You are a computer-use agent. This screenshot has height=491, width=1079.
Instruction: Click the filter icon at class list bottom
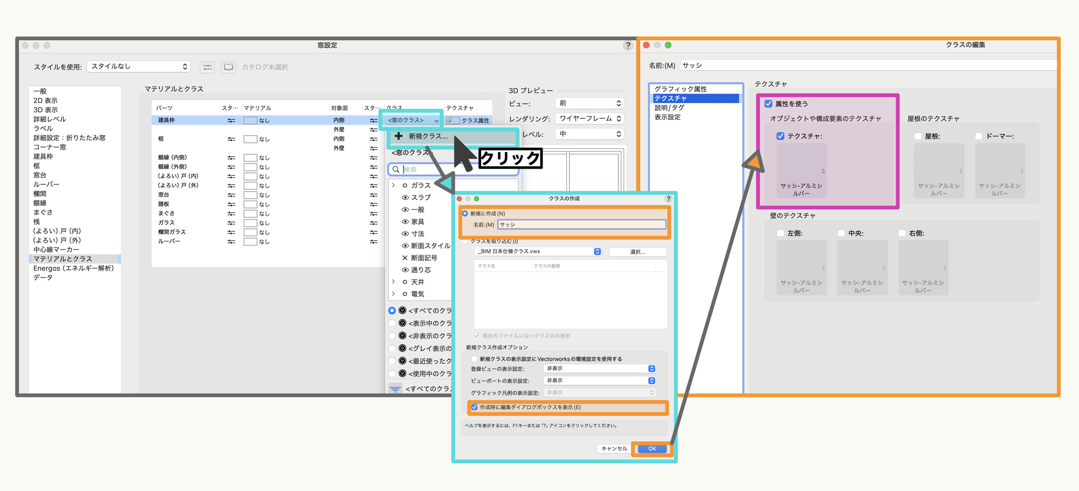tap(395, 389)
